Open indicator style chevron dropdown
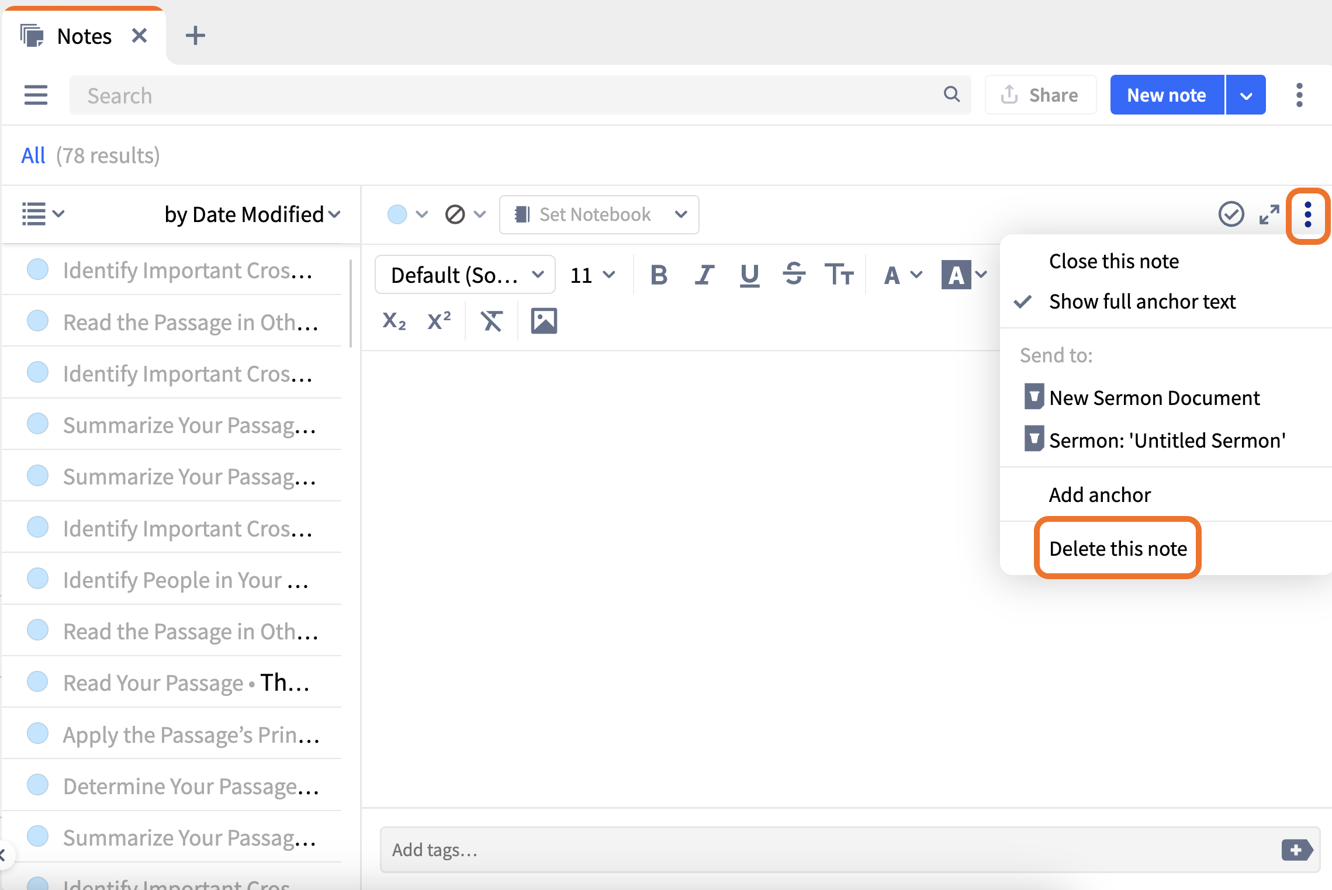The height and width of the screenshot is (890, 1332). pos(479,214)
